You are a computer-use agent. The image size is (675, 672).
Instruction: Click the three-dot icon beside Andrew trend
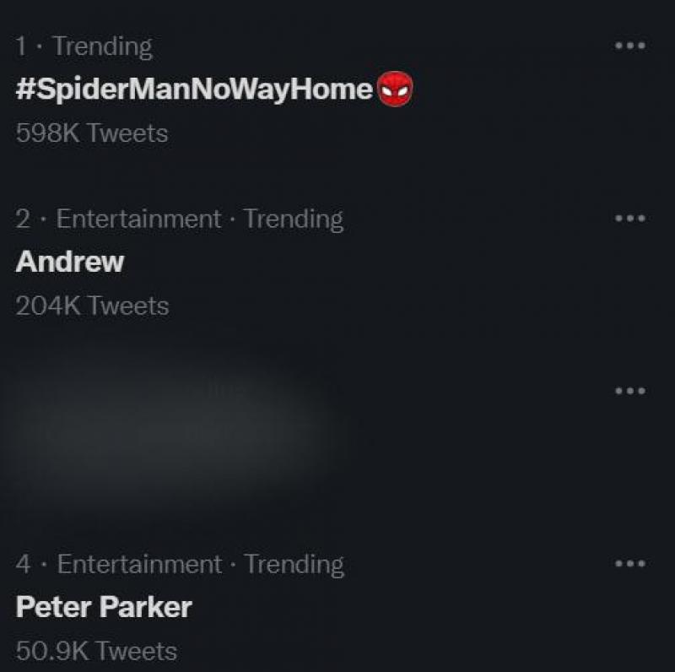628,219
